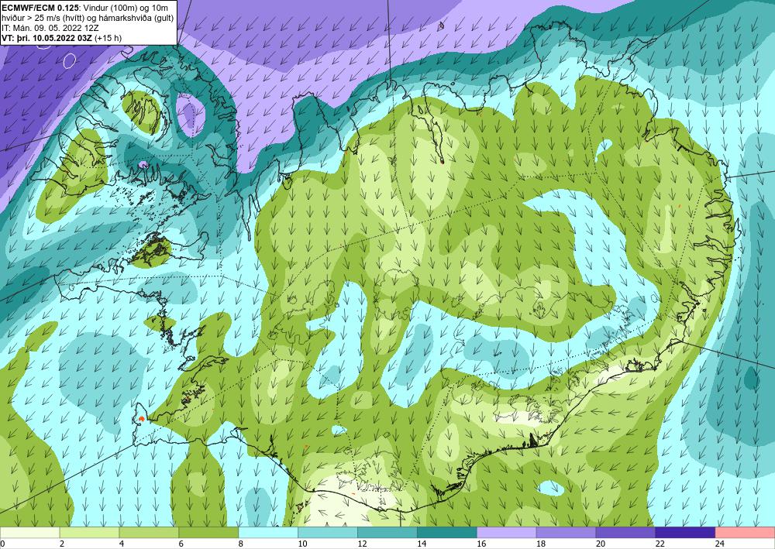Click the legend scale label "0"
Screen dimensions: 775x549
(x=2, y=544)
